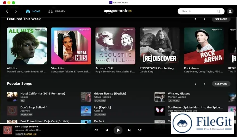Image resolution: width=237 pixels, height=137 pixels.
Task: Click ULTRA HD badge under drivers license
Action: pos(100,101)
